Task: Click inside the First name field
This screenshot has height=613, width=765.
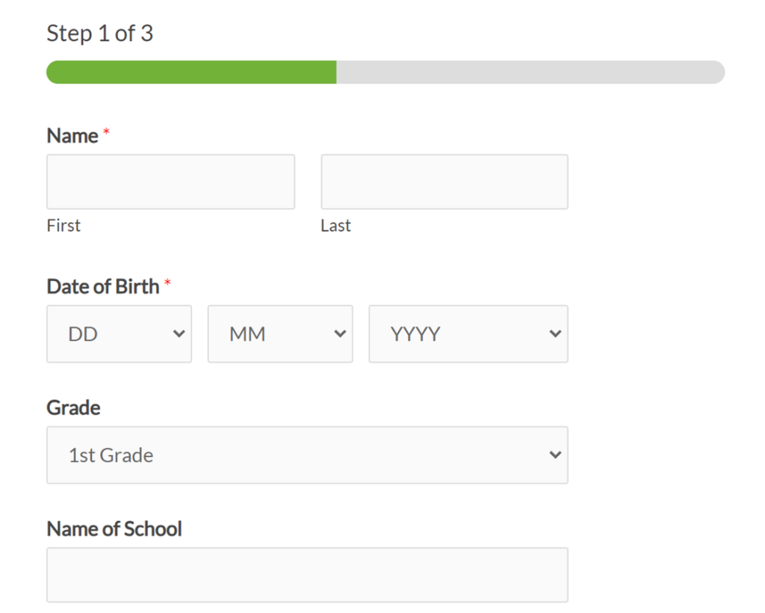Action: 170,181
